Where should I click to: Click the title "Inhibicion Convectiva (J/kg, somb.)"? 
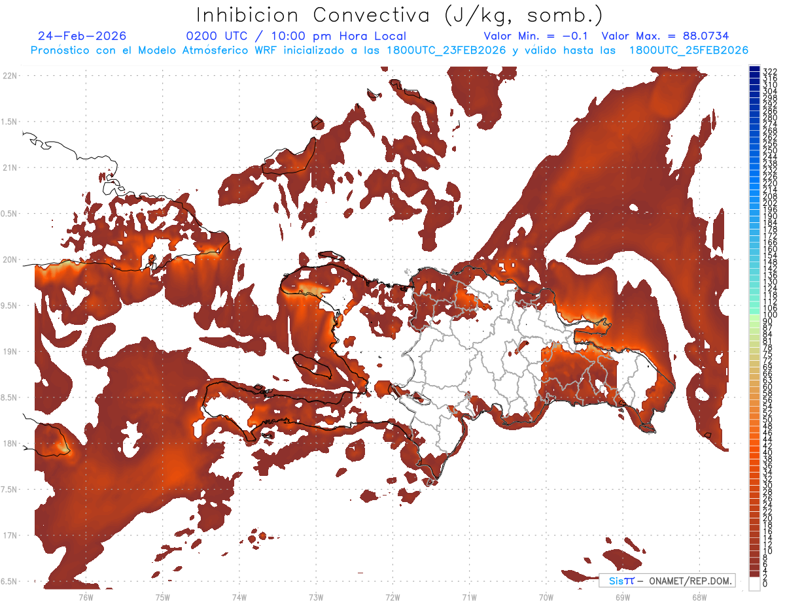400,15
